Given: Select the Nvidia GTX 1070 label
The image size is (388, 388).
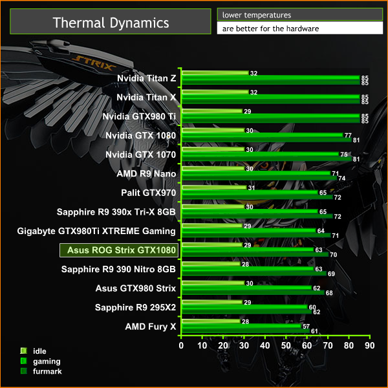Looking at the screenshot, I should 141,155.
